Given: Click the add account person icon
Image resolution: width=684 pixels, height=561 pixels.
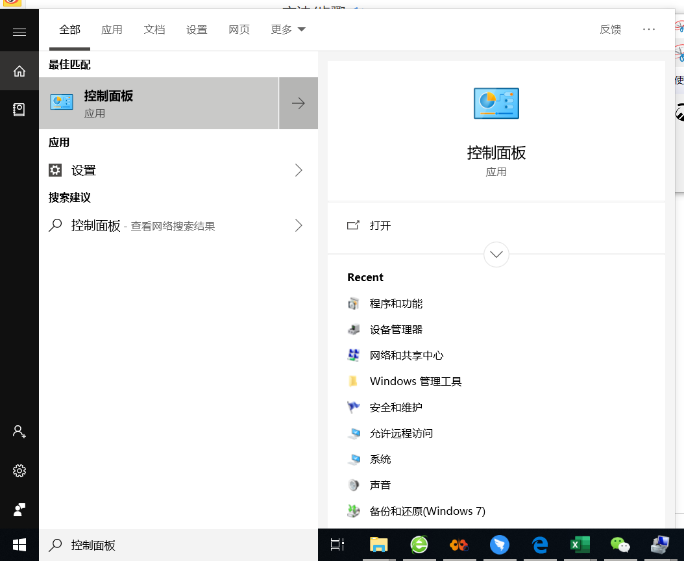Looking at the screenshot, I should point(19,432).
